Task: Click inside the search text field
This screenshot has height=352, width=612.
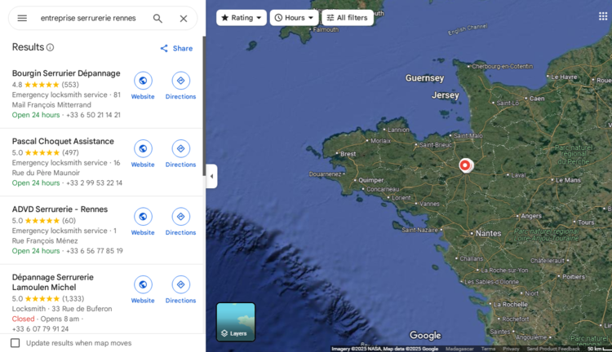Action: (x=90, y=18)
